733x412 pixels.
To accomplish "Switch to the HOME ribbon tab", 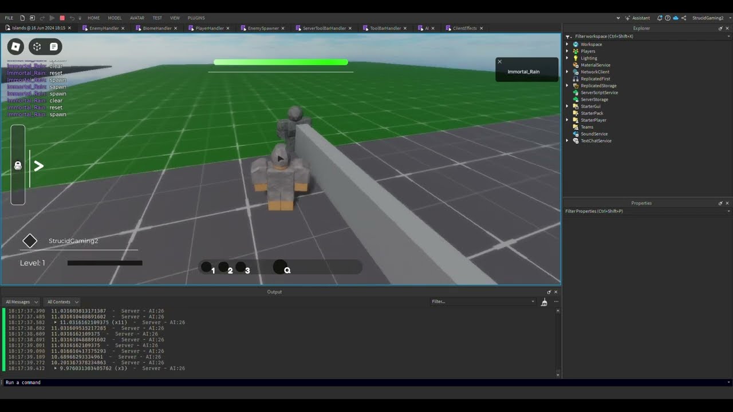I will (x=93, y=18).
